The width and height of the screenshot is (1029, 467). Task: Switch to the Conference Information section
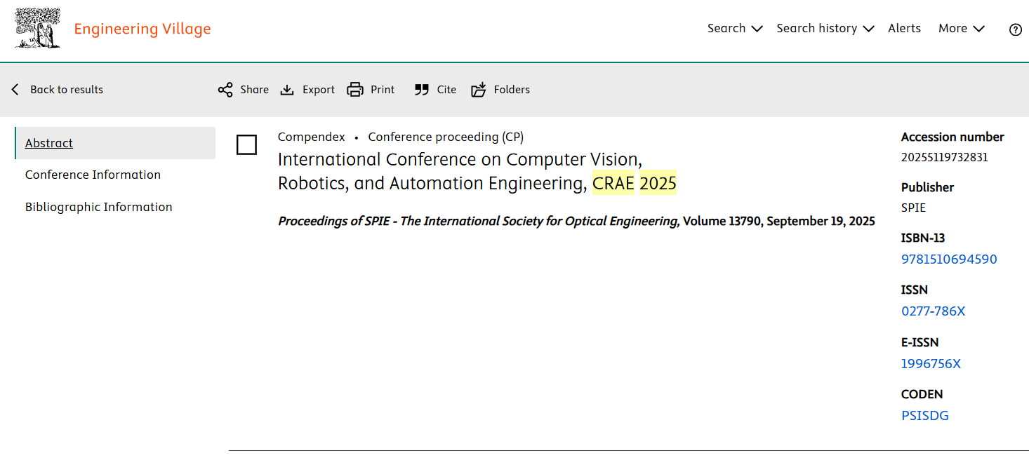tap(93, 175)
